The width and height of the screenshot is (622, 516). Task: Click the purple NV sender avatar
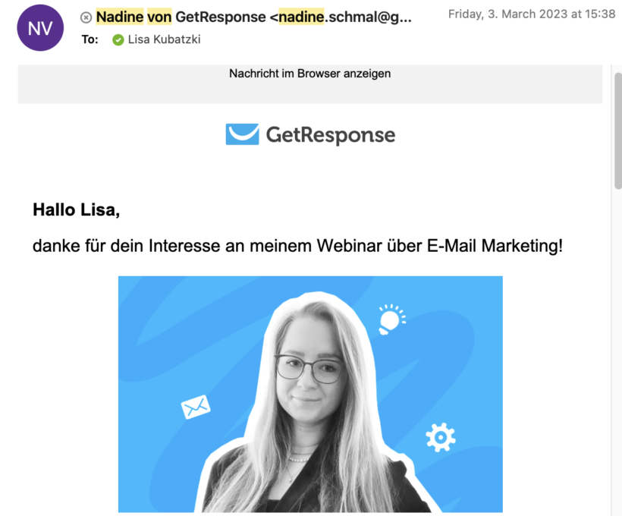40,28
